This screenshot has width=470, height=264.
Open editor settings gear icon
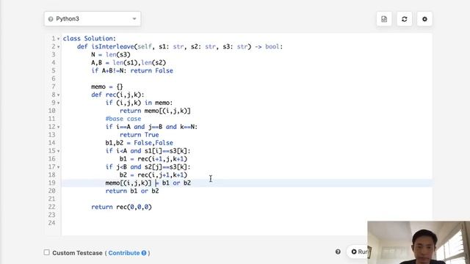point(424,19)
